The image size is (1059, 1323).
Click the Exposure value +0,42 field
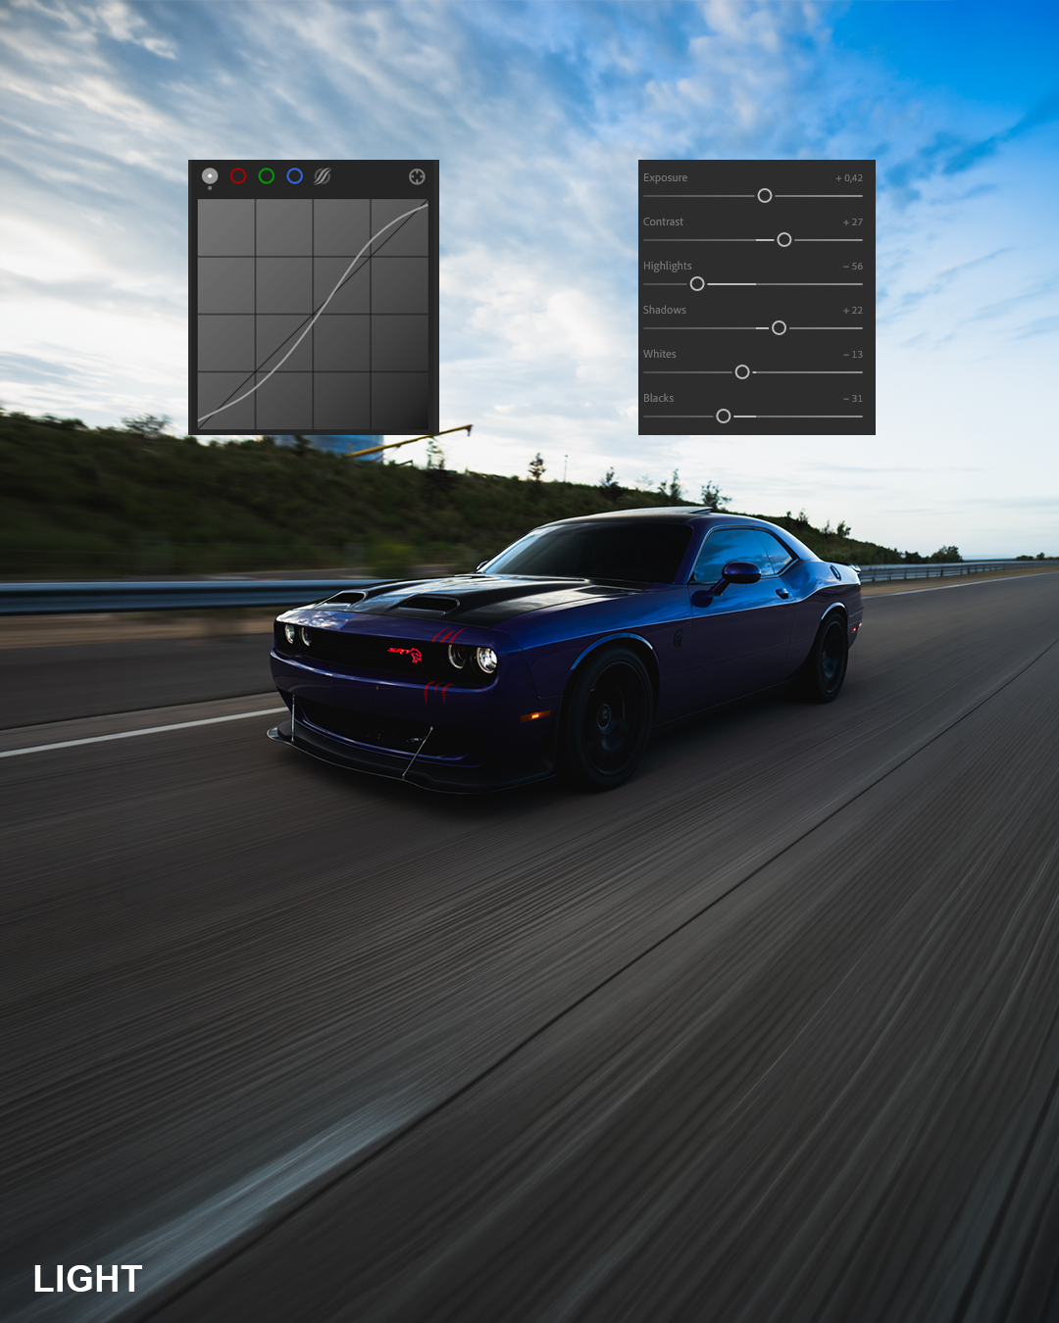tap(849, 178)
